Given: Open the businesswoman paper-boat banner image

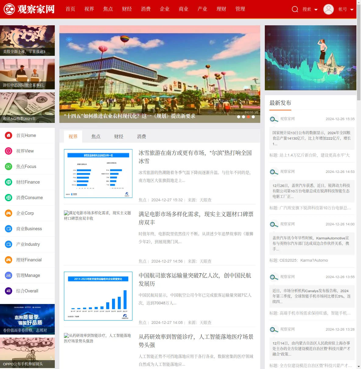Looking at the screenshot, I should [310, 58].
